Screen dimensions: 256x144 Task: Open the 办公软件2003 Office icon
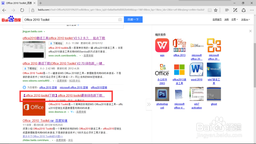tap(162, 70)
